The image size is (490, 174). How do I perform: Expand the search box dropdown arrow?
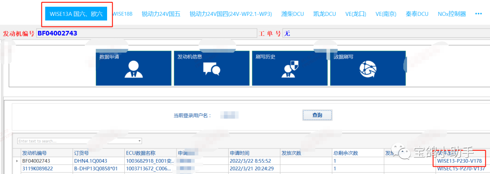coord(140,141)
